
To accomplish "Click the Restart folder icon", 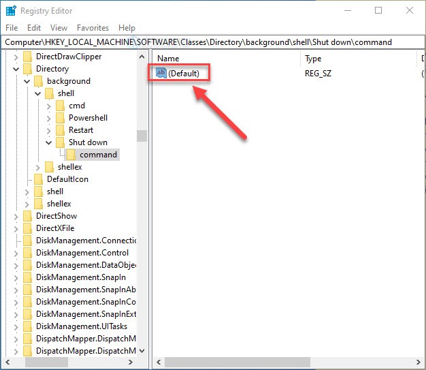I will pos(61,130).
